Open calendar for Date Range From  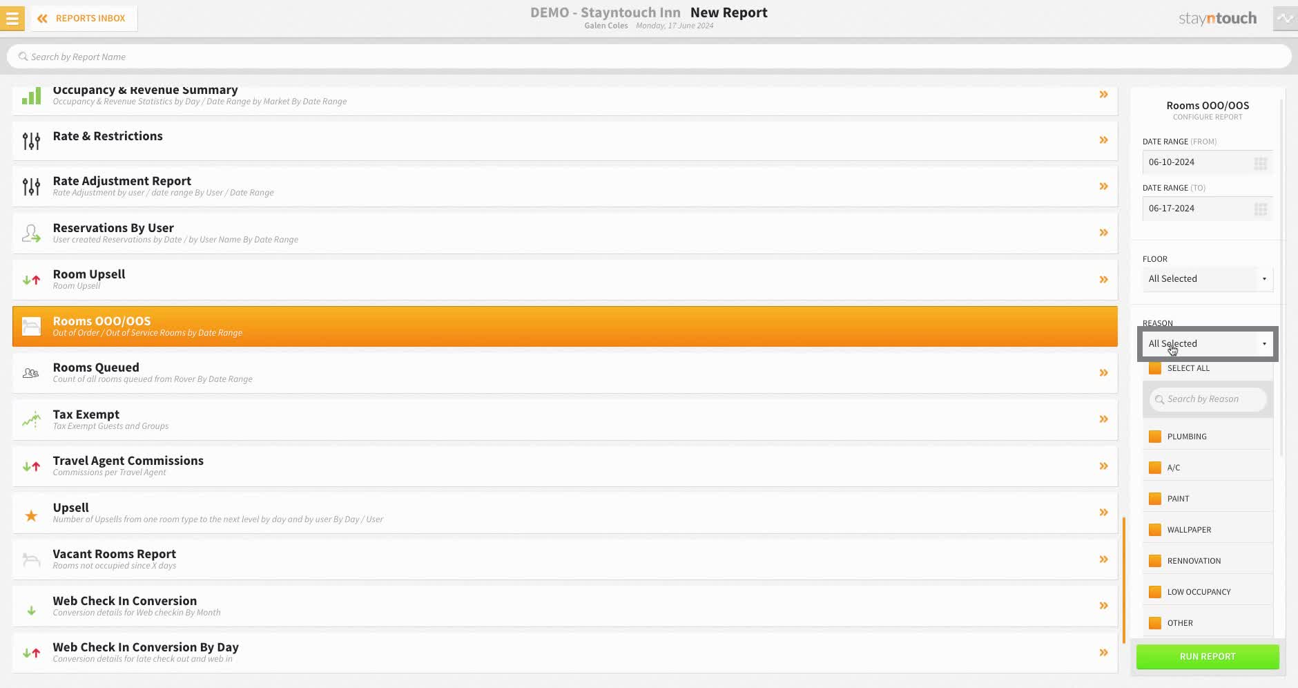1261,164
